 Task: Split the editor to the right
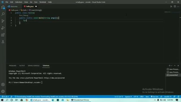175,7
